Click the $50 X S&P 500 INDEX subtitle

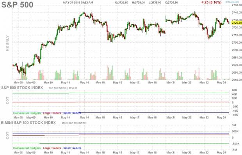[74, 123]
